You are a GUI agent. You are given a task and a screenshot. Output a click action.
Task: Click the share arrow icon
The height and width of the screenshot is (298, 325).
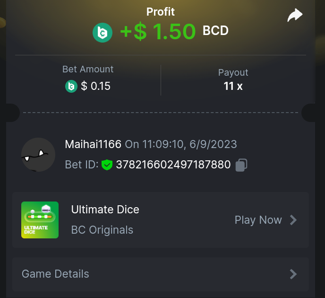(x=295, y=16)
